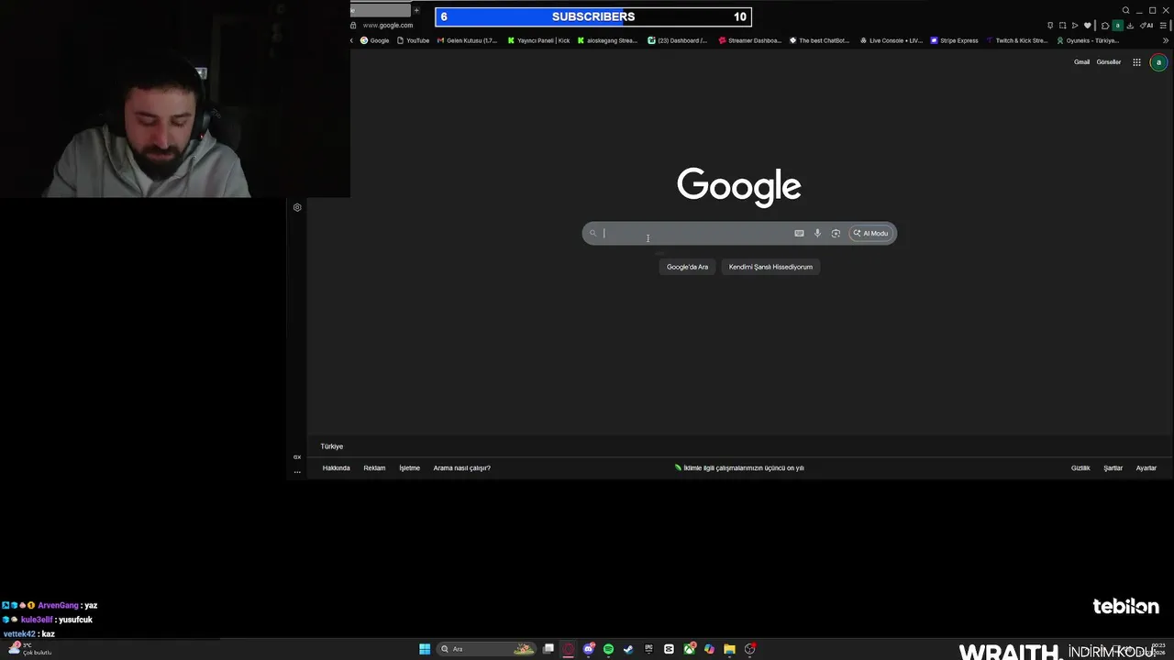This screenshot has height=660, width=1174.
Task: Open CapCut from the taskbar
Action: coord(669,649)
